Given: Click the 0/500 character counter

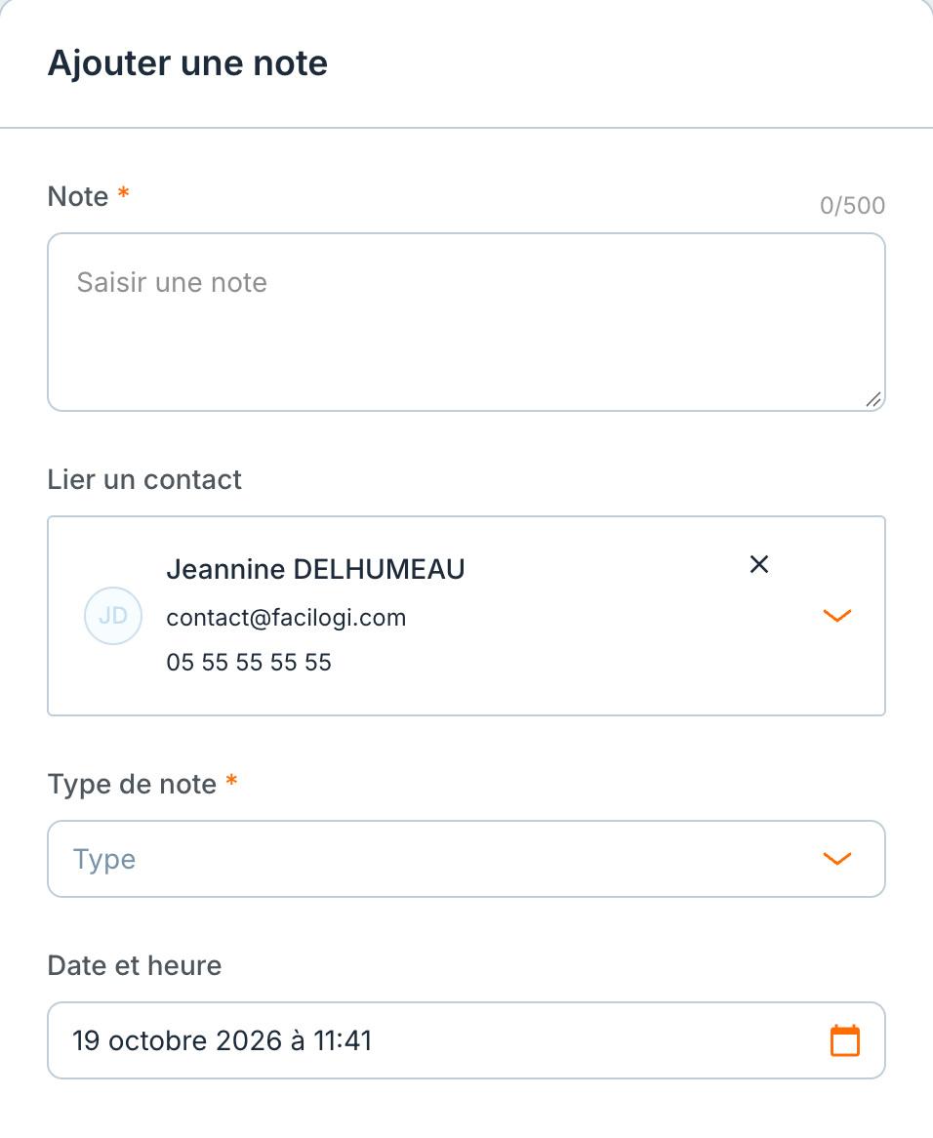Looking at the screenshot, I should pyautogui.click(x=852, y=205).
